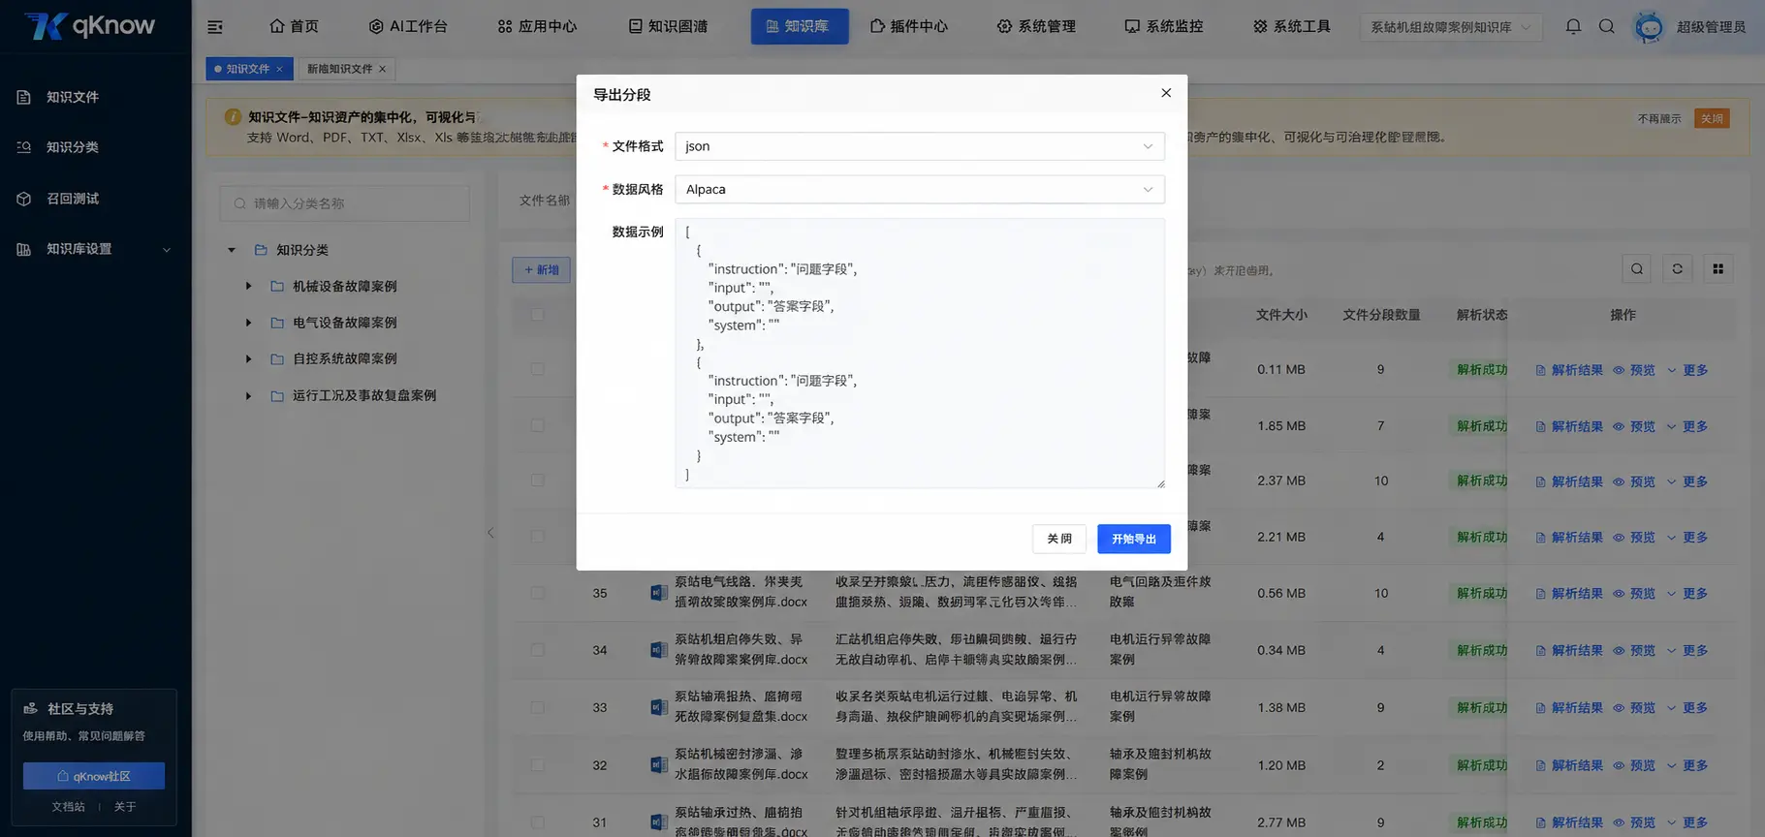Open the 文件格式 json dropdown
This screenshot has width=1765, height=837.
click(x=920, y=146)
